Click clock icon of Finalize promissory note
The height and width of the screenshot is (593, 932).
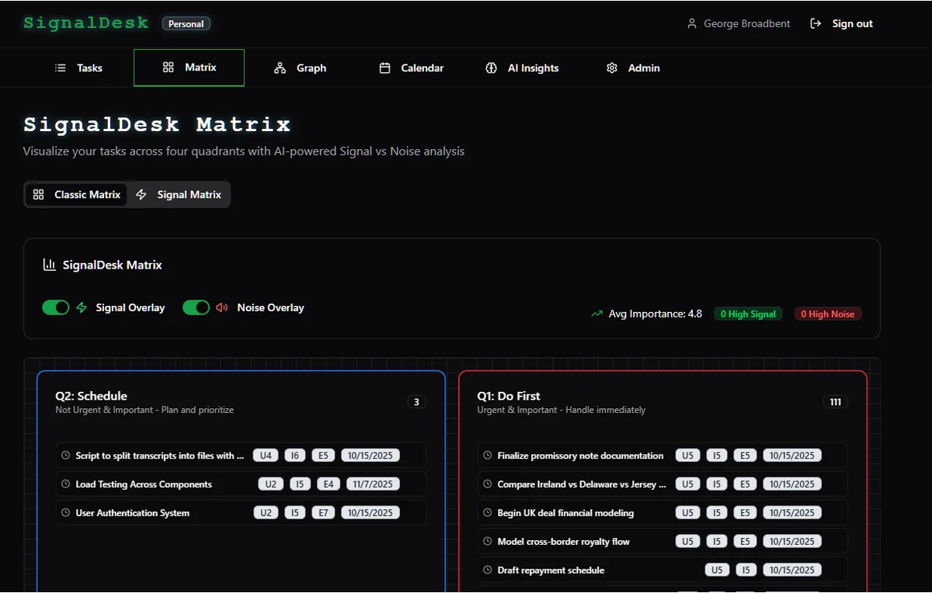(x=488, y=456)
